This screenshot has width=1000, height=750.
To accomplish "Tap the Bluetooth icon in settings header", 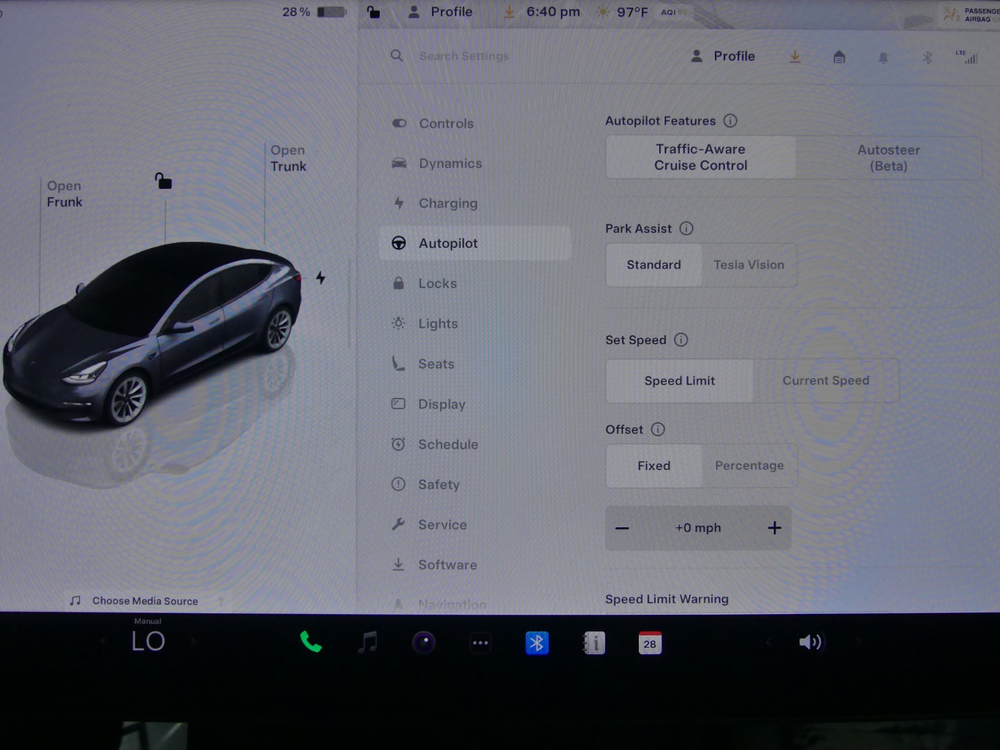I will point(927,58).
